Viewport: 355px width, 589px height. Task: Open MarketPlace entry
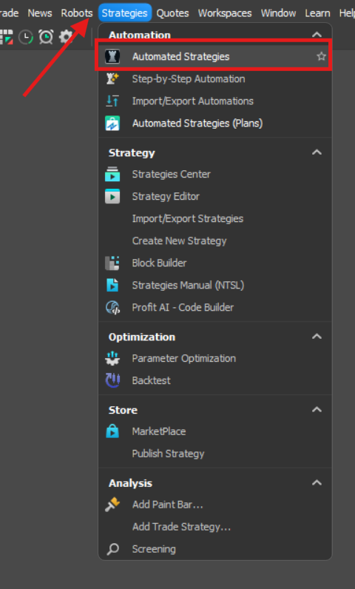(215, 431)
